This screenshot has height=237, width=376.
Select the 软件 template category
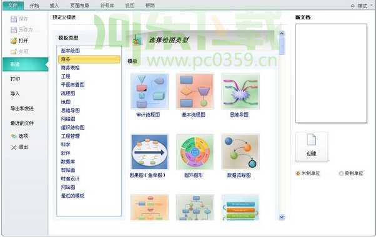pos(66,153)
